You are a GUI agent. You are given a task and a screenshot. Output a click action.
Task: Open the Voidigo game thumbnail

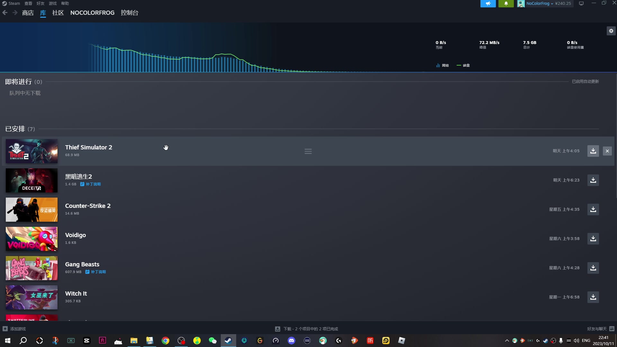pyautogui.click(x=31, y=239)
